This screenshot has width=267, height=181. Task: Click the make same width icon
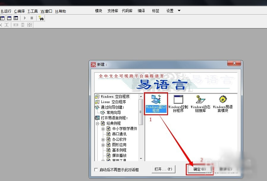[x=16, y=25]
